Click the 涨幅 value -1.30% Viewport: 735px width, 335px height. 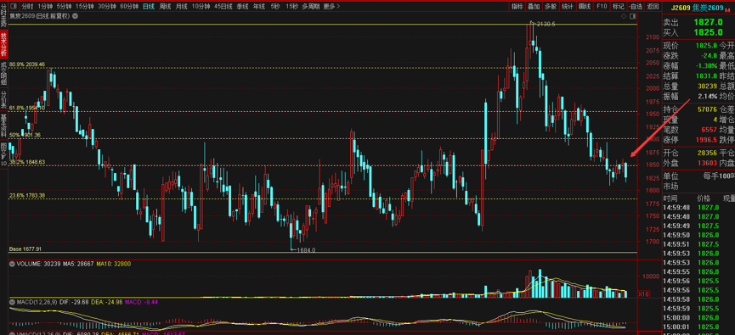pyautogui.click(x=706, y=65)
